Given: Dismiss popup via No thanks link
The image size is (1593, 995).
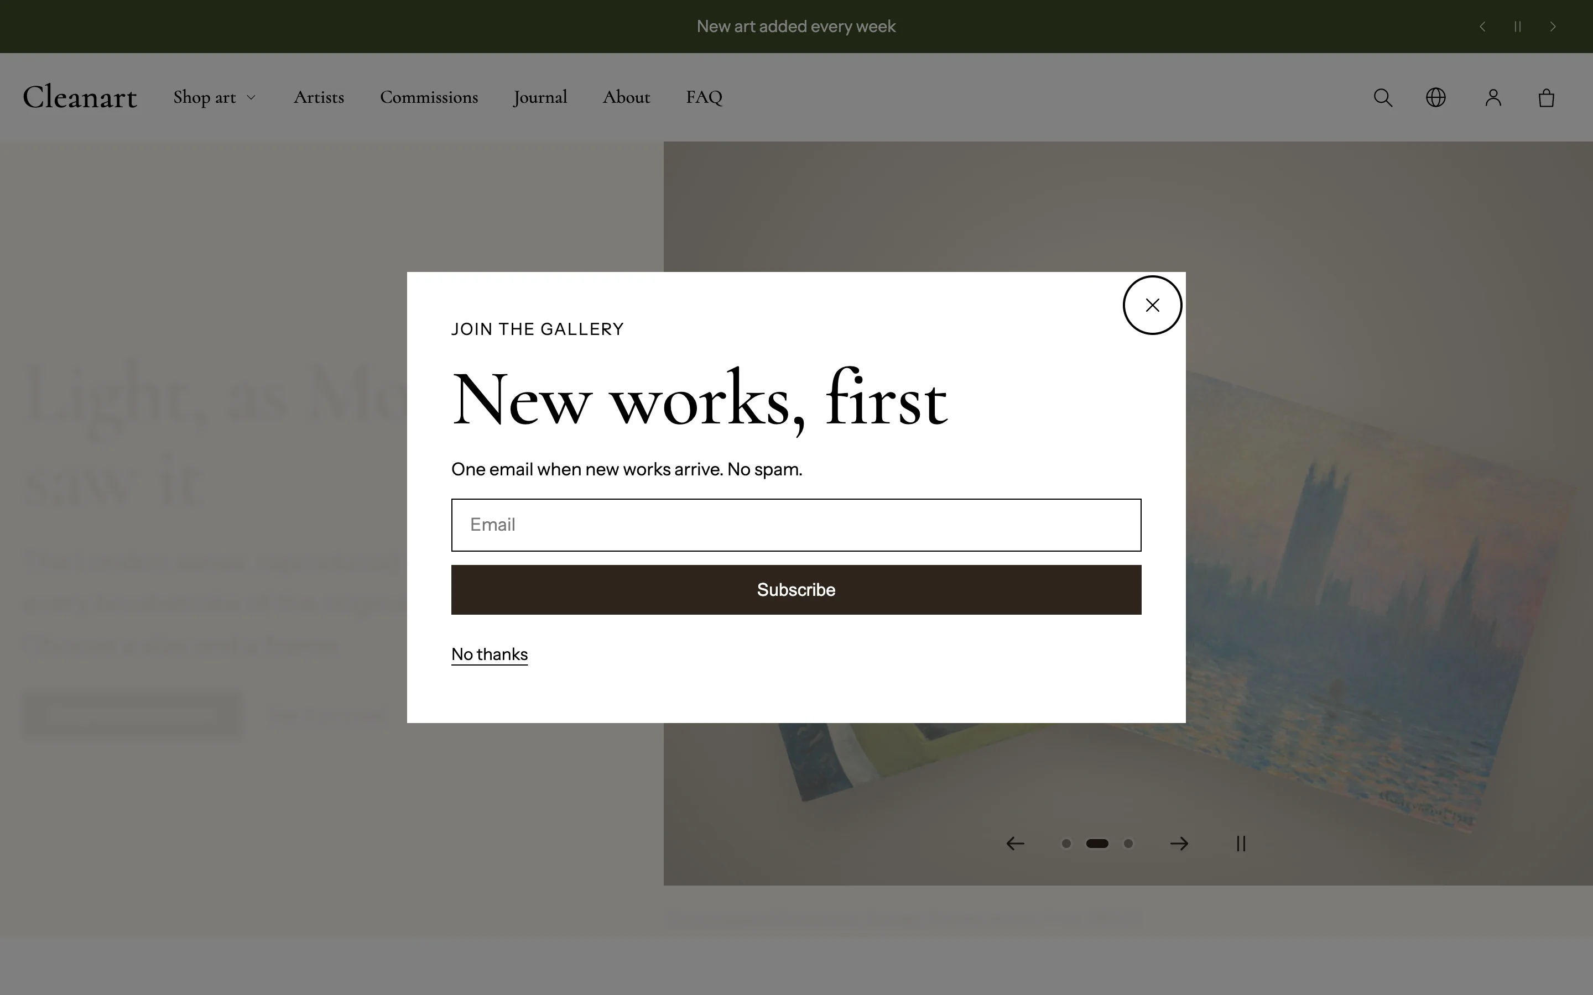Looking at the screenshot, I should pos(489,654).
